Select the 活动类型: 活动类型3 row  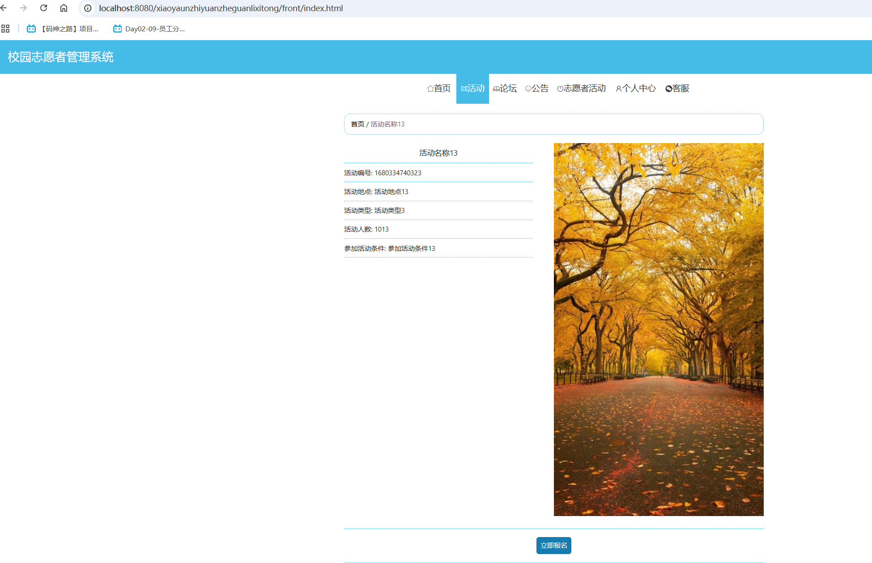[438, 210]
